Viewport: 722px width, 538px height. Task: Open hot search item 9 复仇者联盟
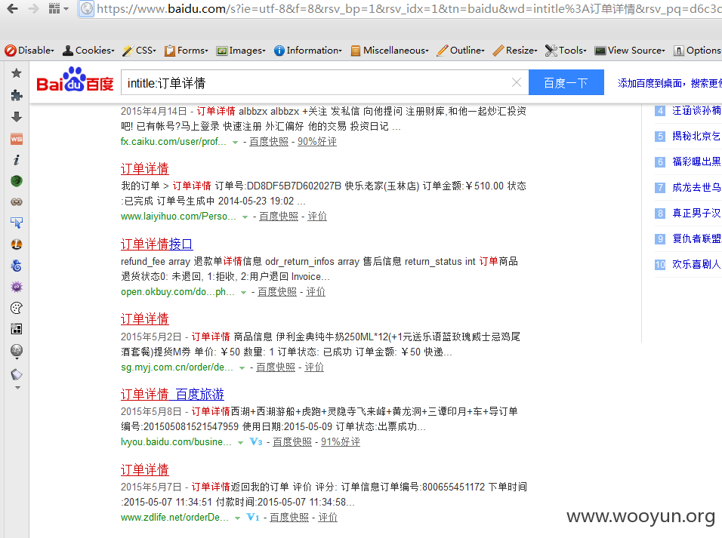pos(688,238)
